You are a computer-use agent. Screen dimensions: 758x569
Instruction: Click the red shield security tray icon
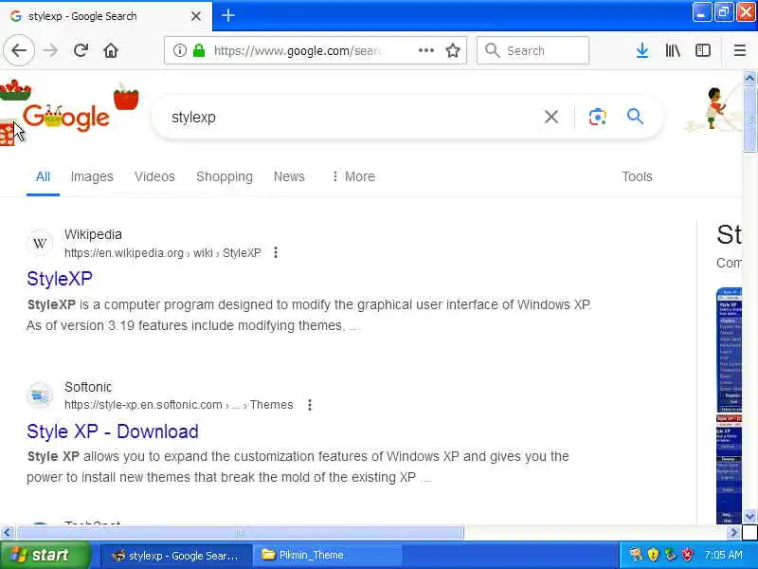(x=687, y=555)
